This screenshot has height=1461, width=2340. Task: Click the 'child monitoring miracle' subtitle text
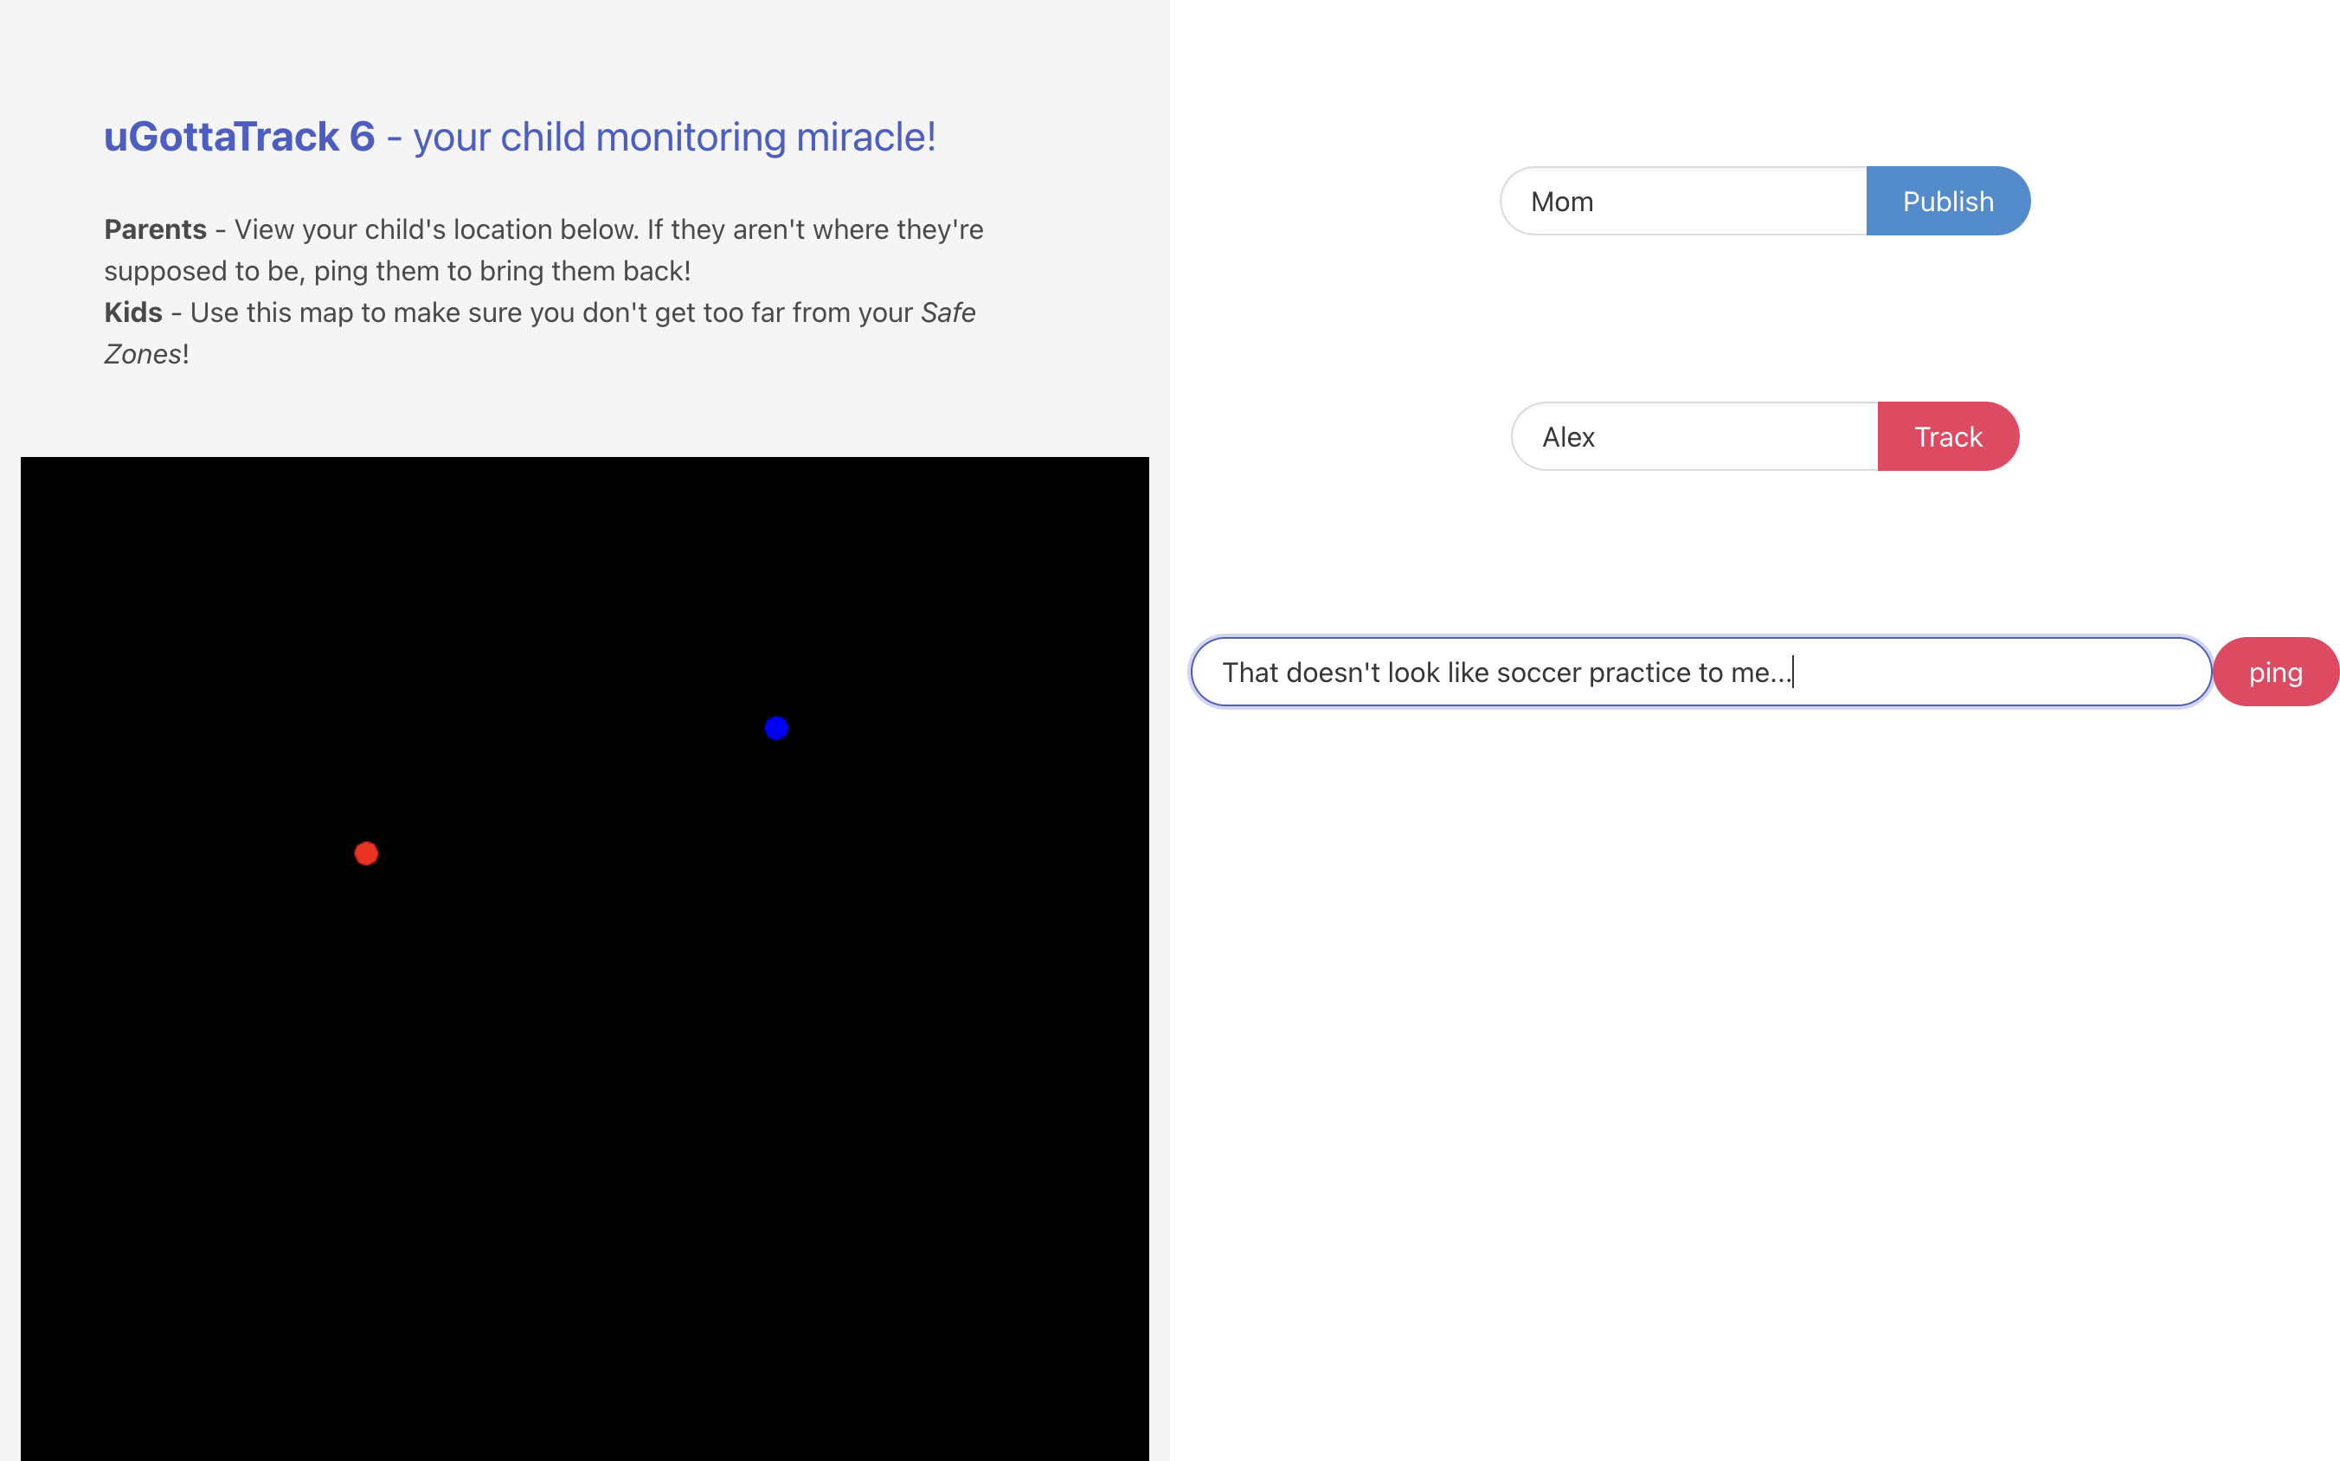pos(717,136)
